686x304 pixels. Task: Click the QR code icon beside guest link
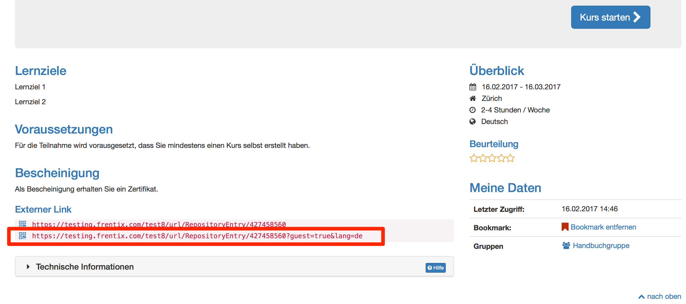22,235
